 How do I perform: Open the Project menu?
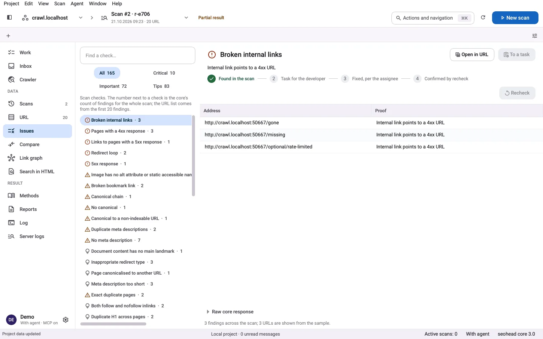[x=11, y=3]
